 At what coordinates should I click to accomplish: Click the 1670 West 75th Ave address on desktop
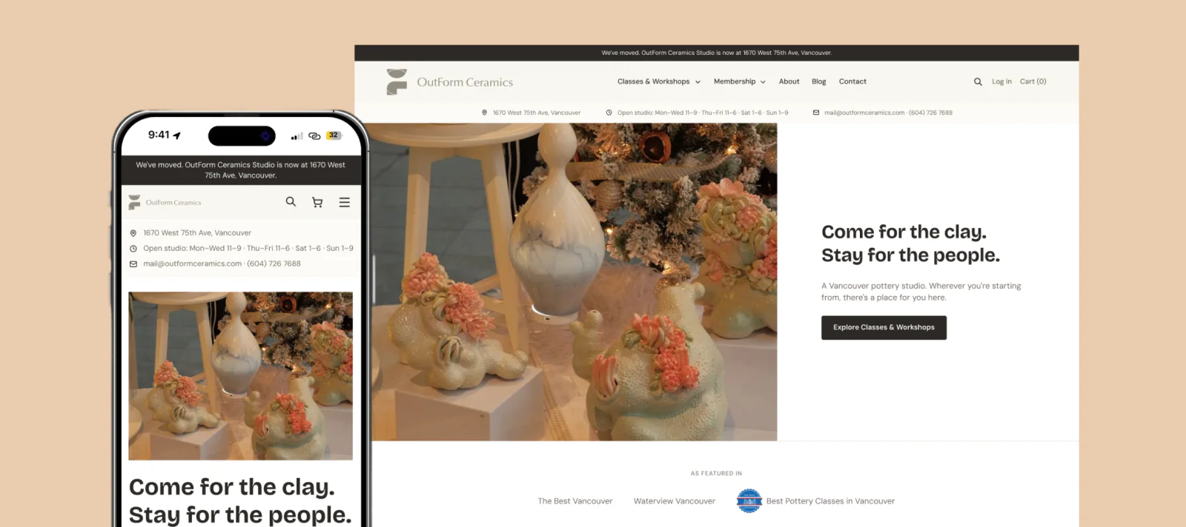(537, 113)
